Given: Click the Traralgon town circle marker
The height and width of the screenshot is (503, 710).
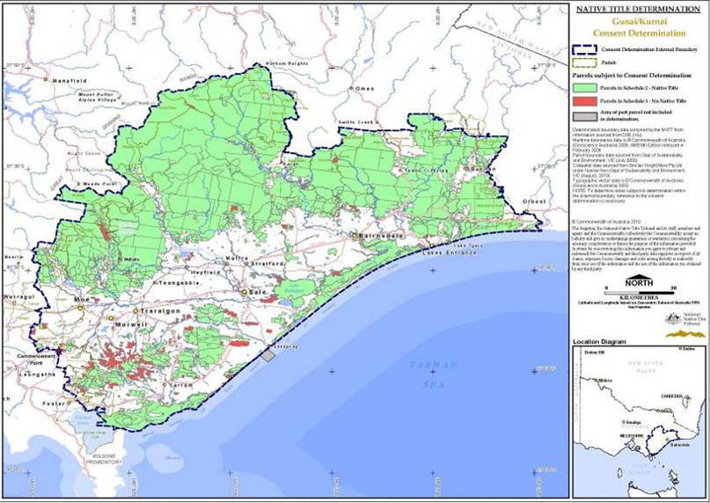Looking at the screenshot, I should coord(135,311).
